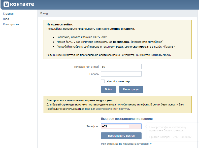Click the Вход page heading
This screenshot has width=199, height=148.
pyautogui.click(x=44, y=13)
